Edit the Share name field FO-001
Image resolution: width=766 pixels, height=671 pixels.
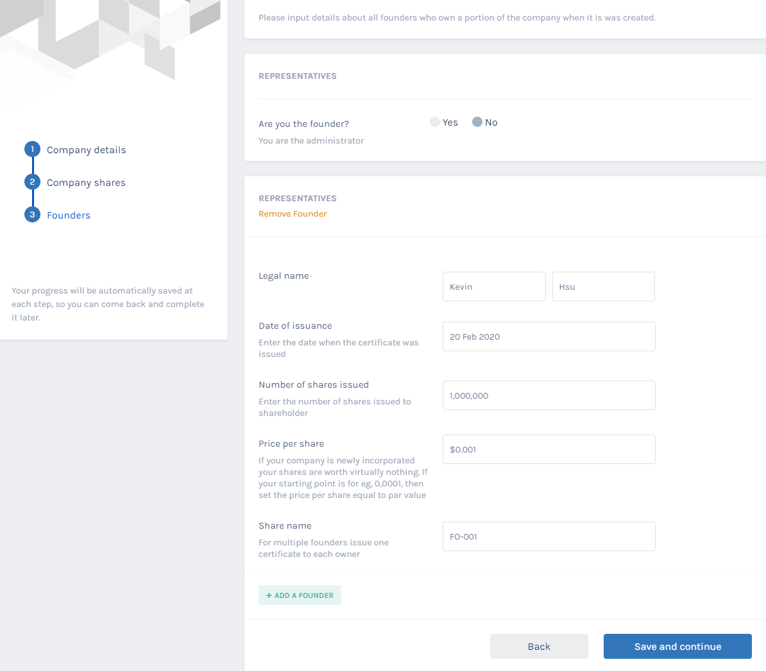pyautogui.click(x=549, y=536)
